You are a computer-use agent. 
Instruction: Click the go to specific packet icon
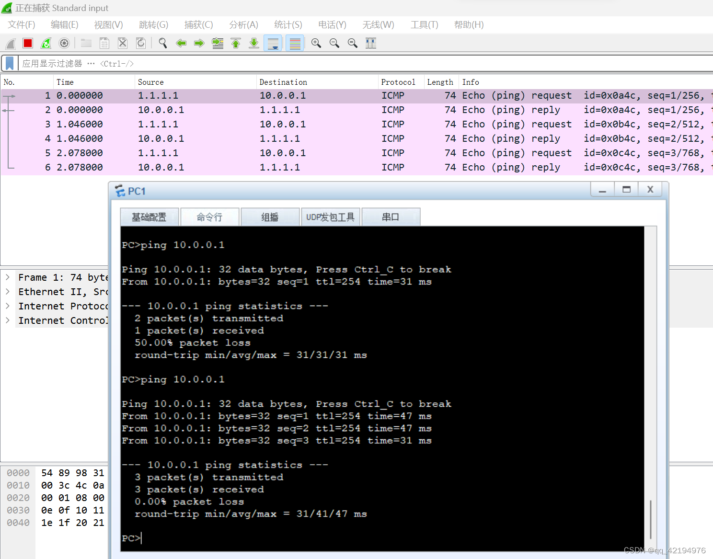[x=218, y=44]
